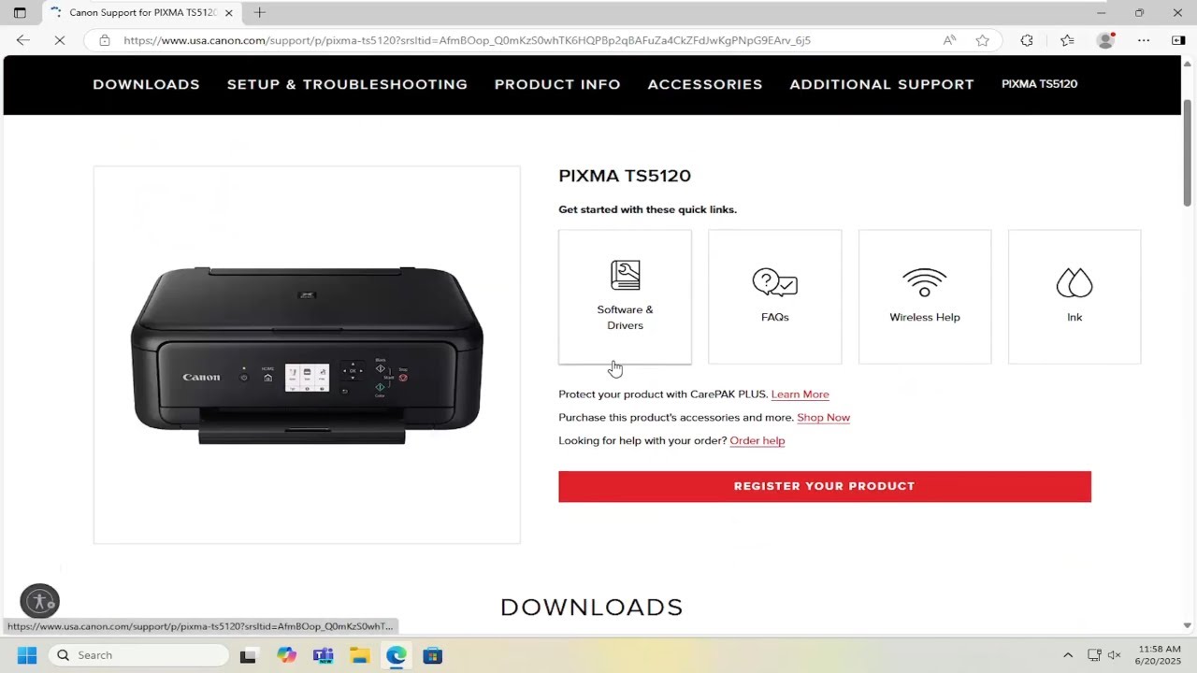Follow the CarePAK Learn More link
This screenshot has width=1197, height=673.
coord(800,394)
